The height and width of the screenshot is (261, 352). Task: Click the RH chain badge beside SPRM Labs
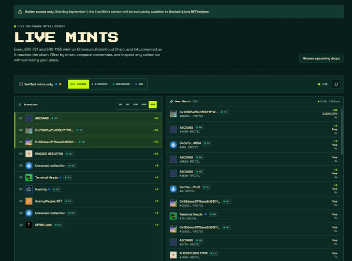pos(58,225)
